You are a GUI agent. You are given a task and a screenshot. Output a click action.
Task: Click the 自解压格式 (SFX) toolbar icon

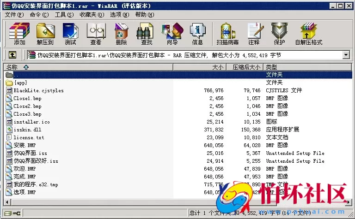pyautogui.click(x=308, y=30)
